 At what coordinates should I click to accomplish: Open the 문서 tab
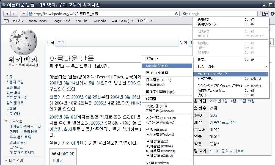[51, 42]
